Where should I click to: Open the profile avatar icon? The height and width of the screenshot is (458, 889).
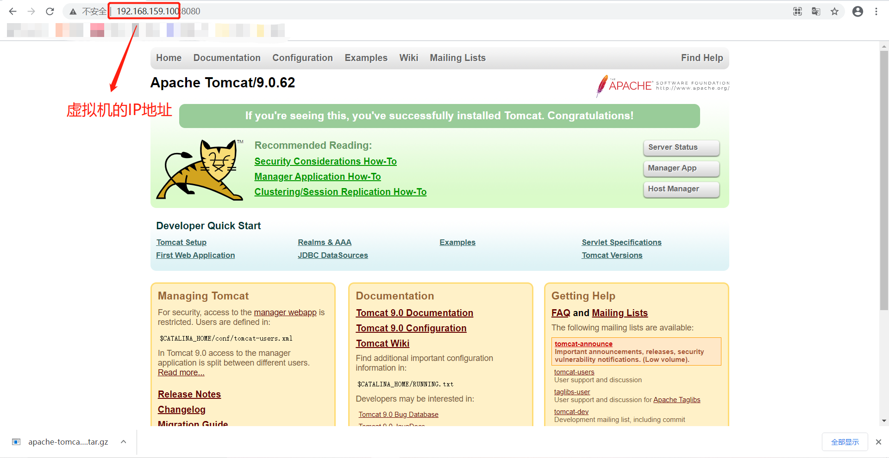click(858, 12)
